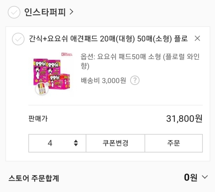Viewport: 215px width, 192px height.
Task: Uncheck the 요요쉬 애견패드 item checkbox
Action: [x=18, y=39]
